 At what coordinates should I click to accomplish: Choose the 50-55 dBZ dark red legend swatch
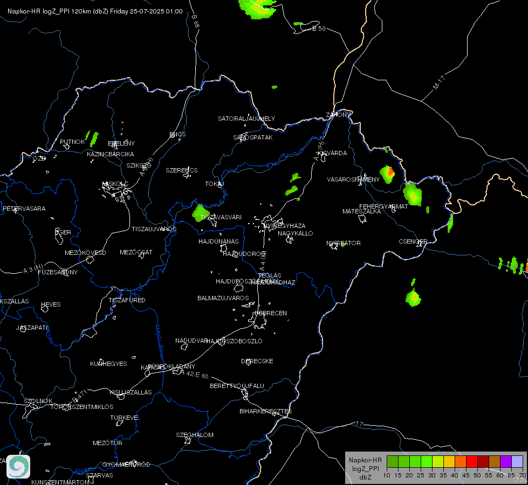pos(483,461)
